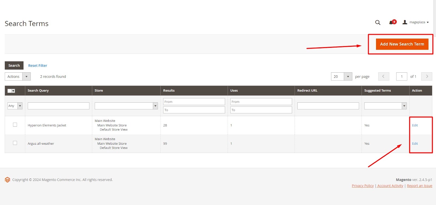Screen dimensions: 436x205
Task: Click the results value 99
Action: pos(165,144)
